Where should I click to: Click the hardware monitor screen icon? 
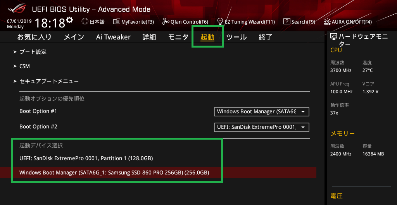coord(334,37)
